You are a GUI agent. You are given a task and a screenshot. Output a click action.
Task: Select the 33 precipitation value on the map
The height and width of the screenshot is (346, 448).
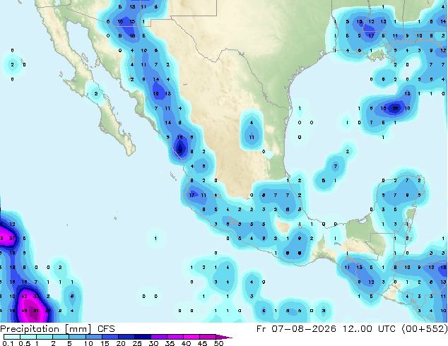coord(36,297)
